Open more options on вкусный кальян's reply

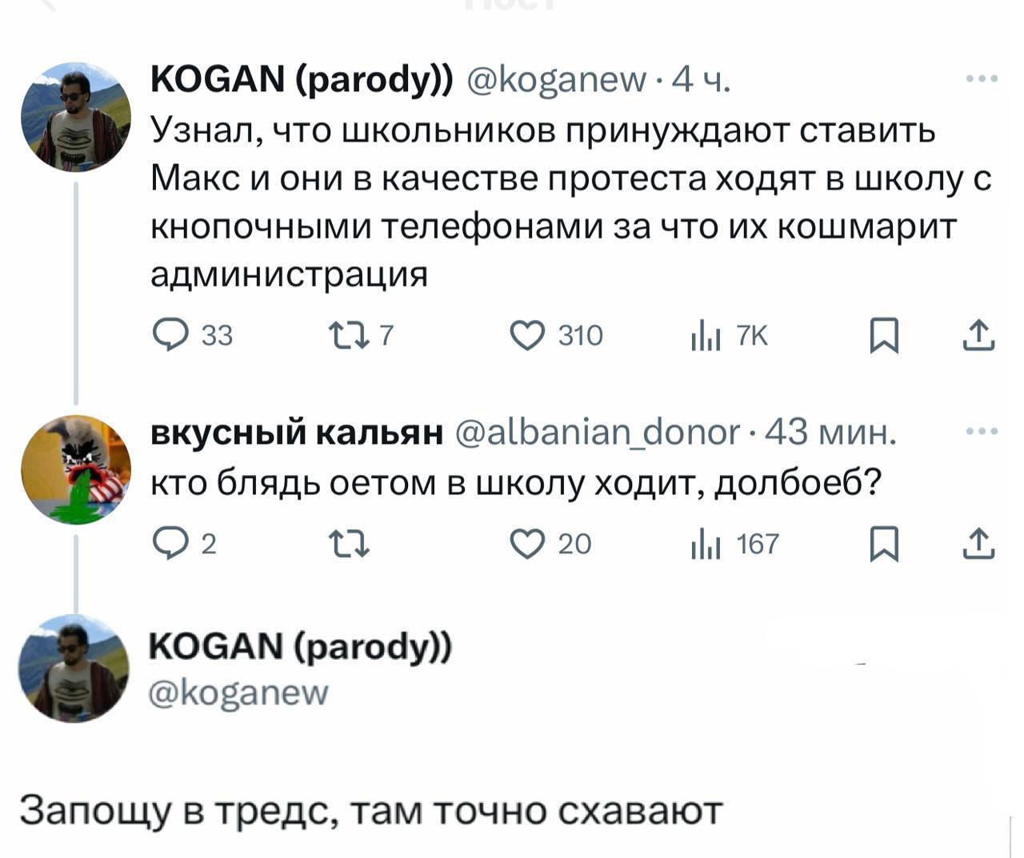(982, 432)
